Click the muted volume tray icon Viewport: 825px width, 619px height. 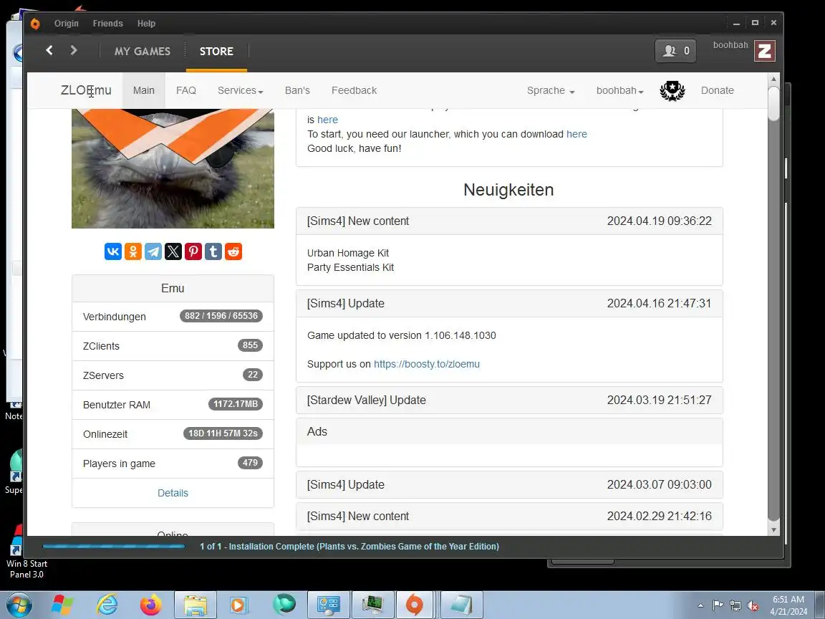point(753,606)
